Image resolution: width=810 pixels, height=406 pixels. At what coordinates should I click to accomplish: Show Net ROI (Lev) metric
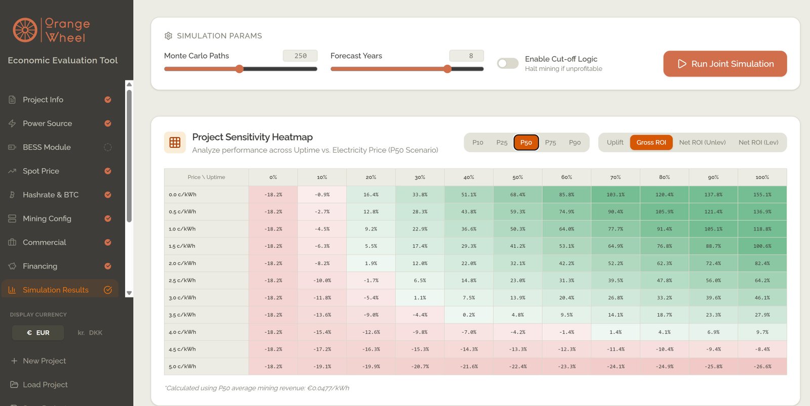[758, 143]
